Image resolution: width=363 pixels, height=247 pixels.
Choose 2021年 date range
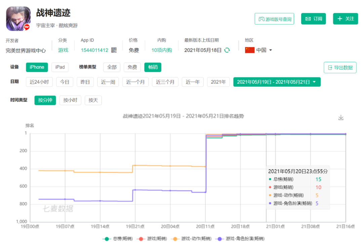[x=218, y=82]
